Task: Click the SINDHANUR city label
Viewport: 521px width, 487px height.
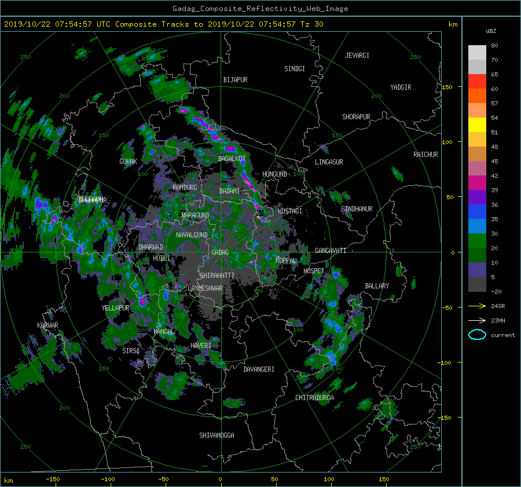Action: (357, 209)
